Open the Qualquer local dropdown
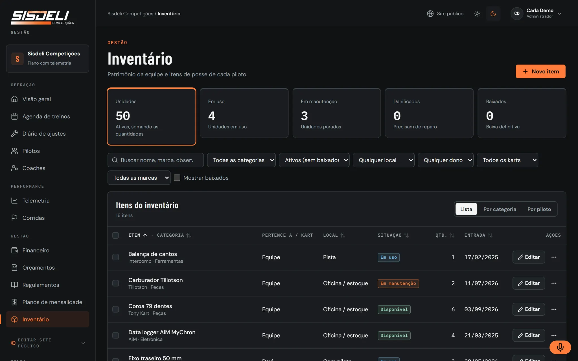Viewport: 578px width, 361px height. [384, 160]
